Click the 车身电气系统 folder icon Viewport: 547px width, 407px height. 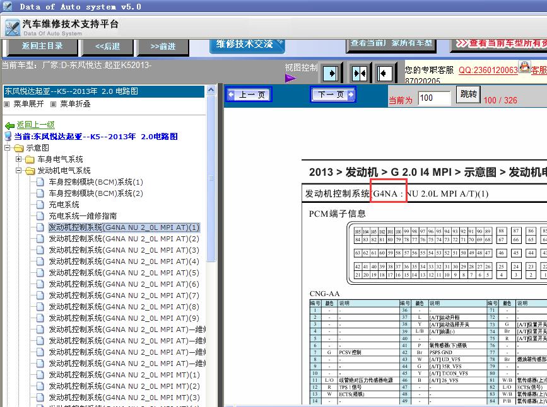[x=30, y=159]
